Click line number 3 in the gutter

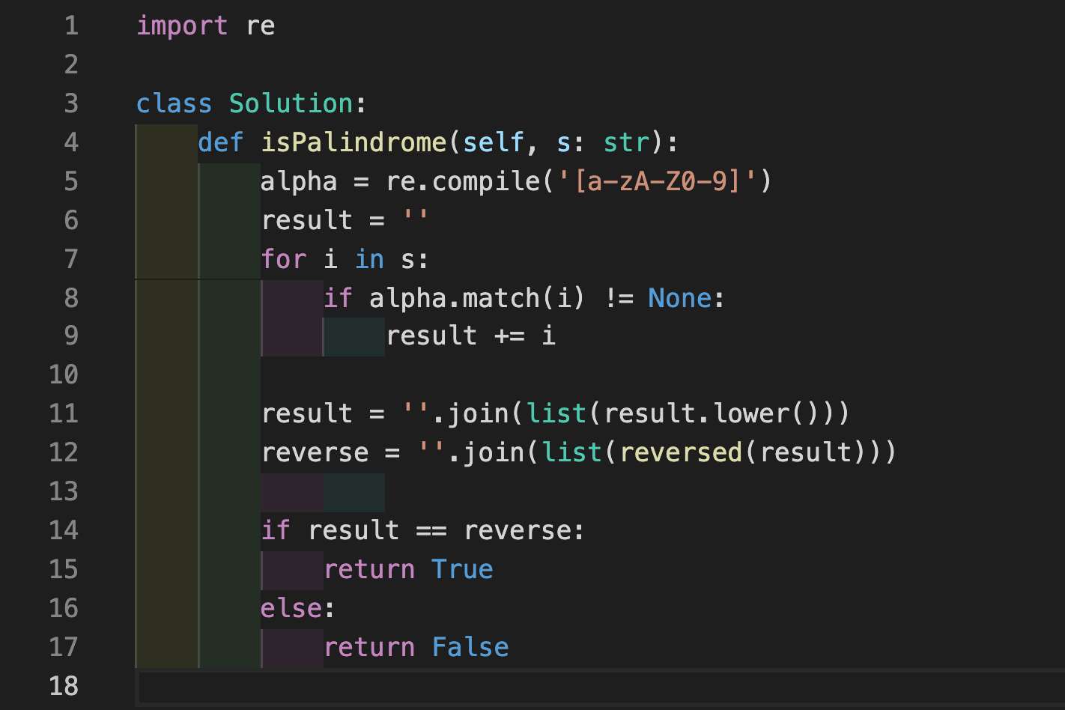(x=71, y=103)
